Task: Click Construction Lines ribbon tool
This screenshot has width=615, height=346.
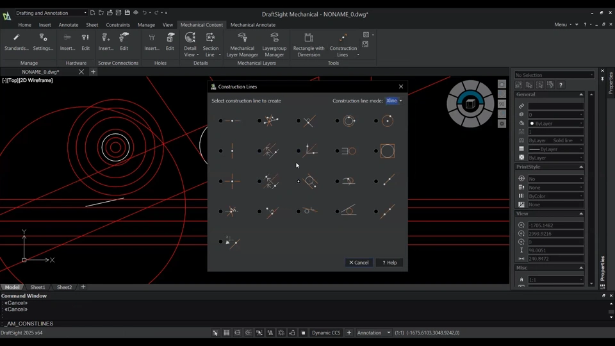Action: coord(343,45)
